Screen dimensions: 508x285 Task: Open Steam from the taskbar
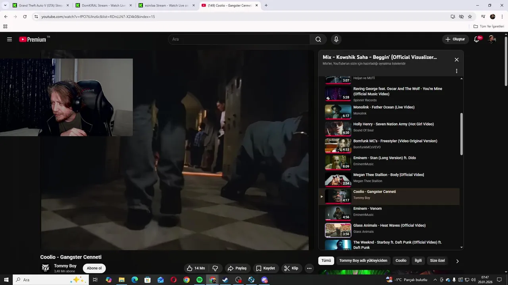tap(225, 280)
